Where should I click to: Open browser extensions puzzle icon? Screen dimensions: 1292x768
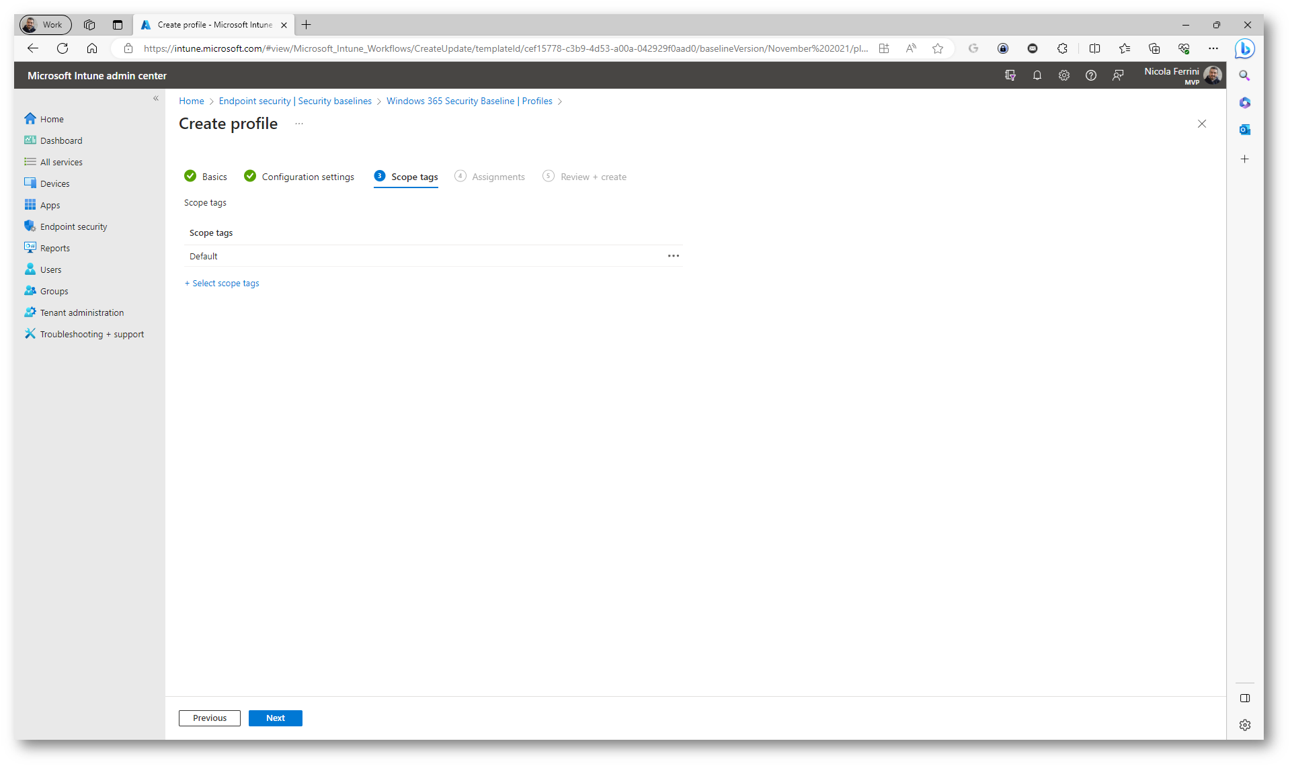(x=1062, y=48)
